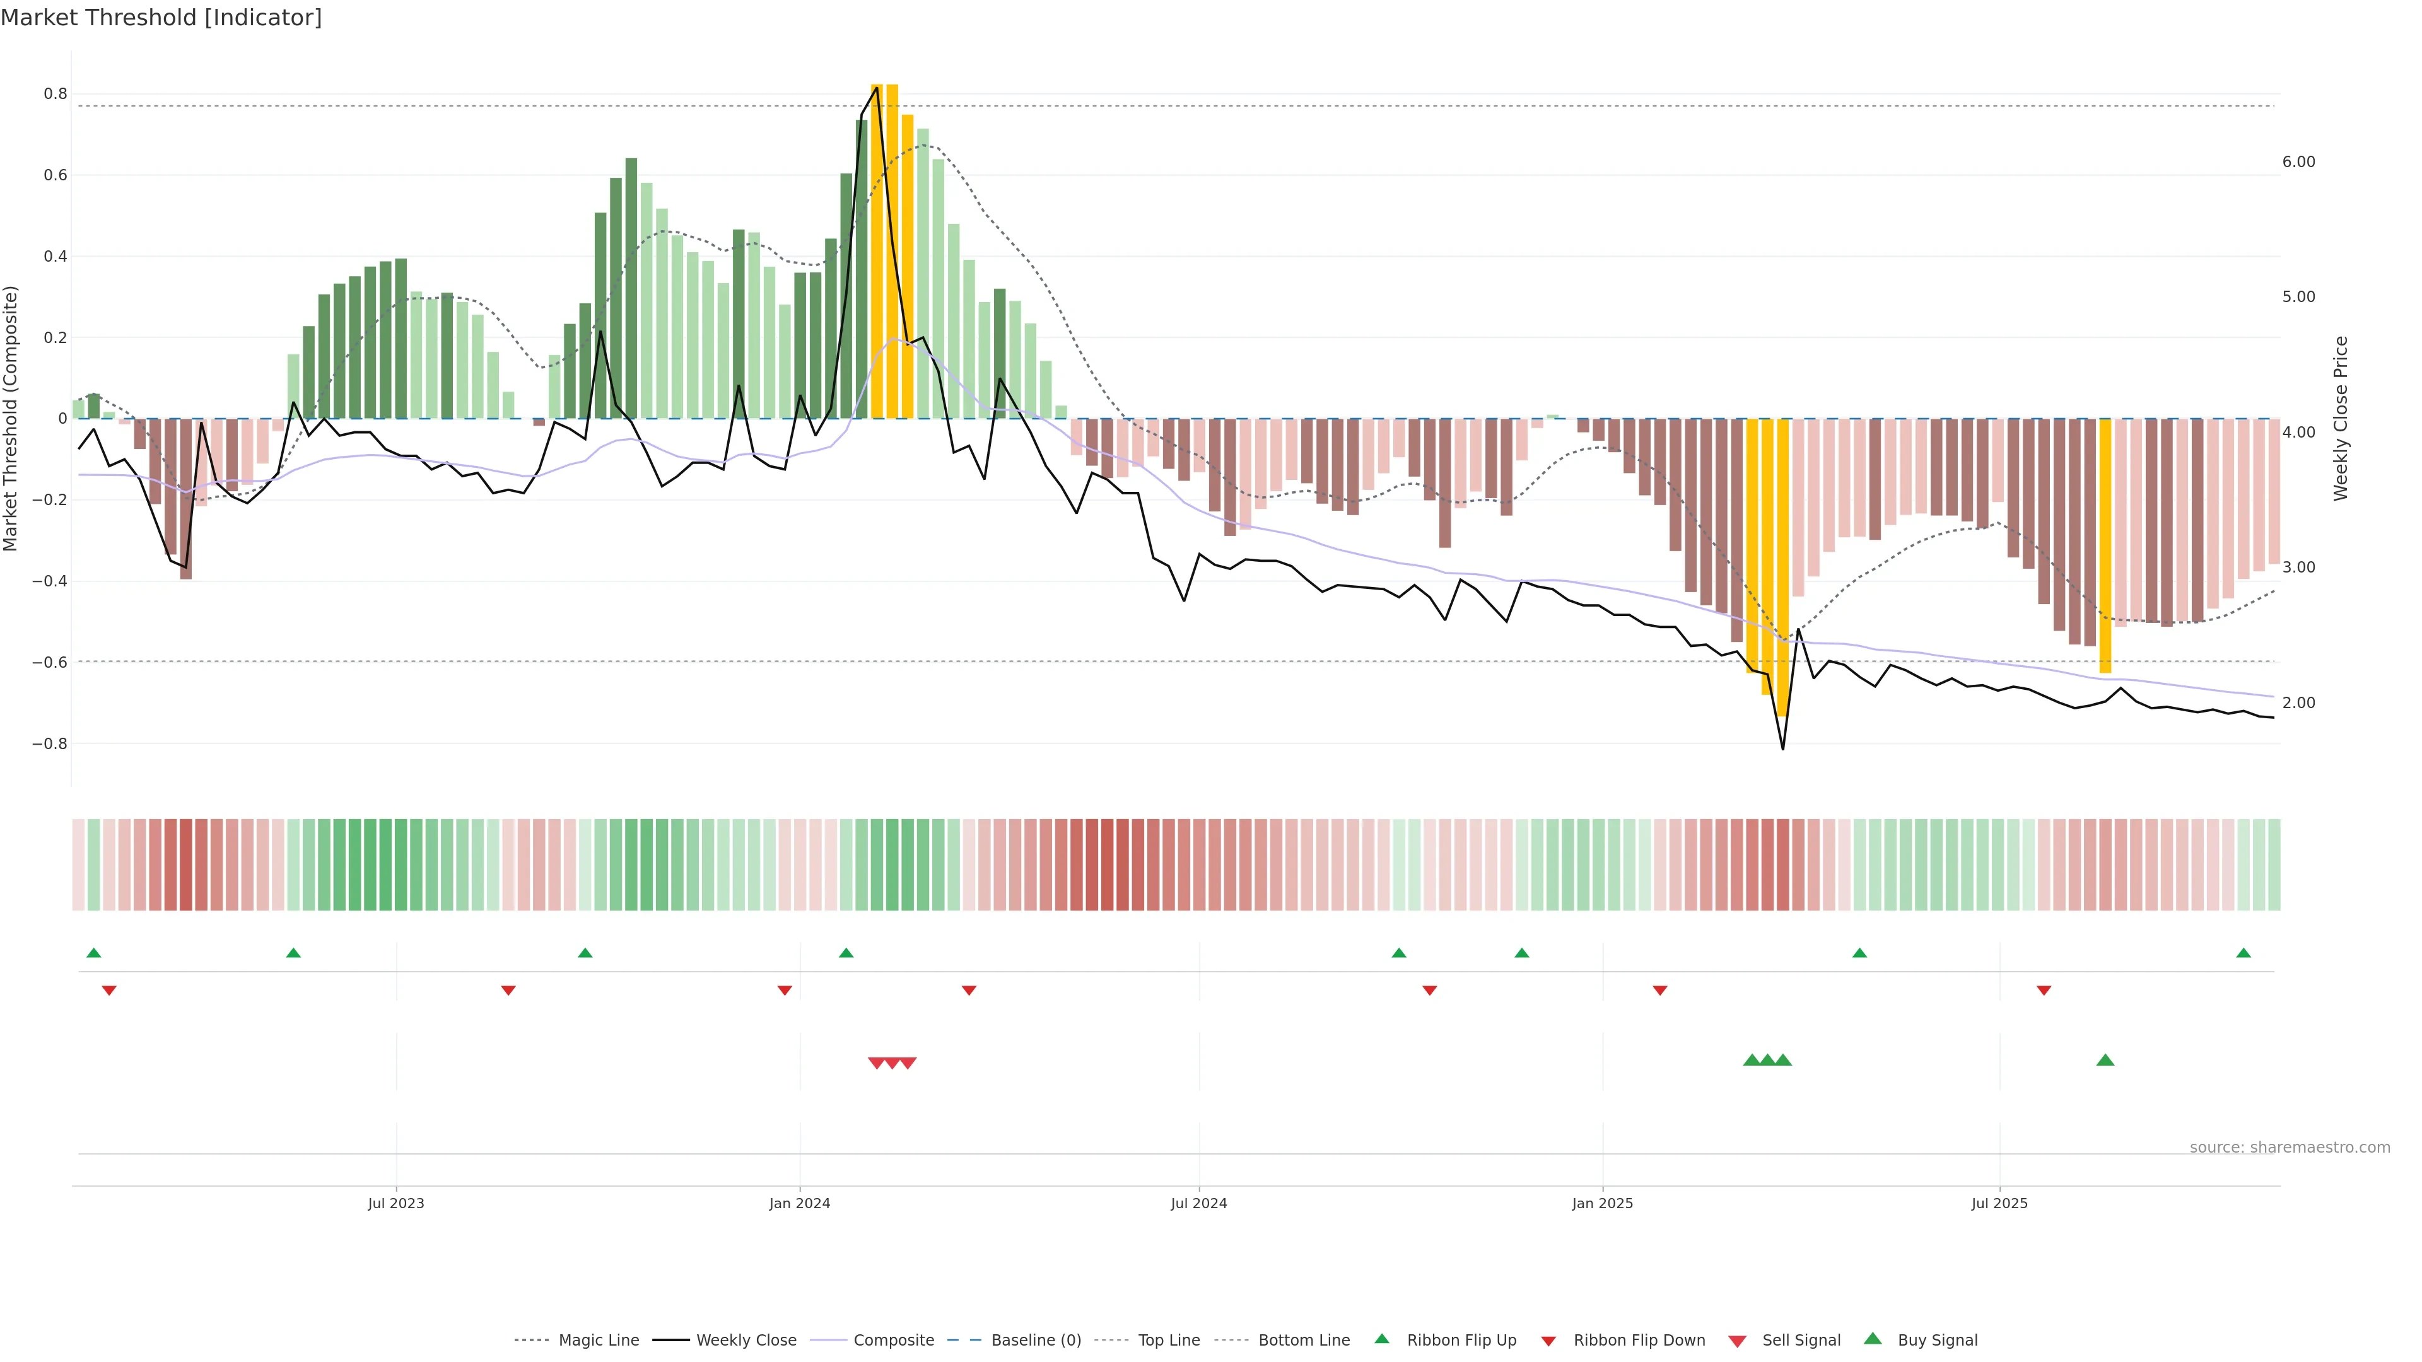This screenshot has height=1362, width=2422.
Task: Open the source: sharemaestro.com link
Action: click(x=2290, y=1147)
